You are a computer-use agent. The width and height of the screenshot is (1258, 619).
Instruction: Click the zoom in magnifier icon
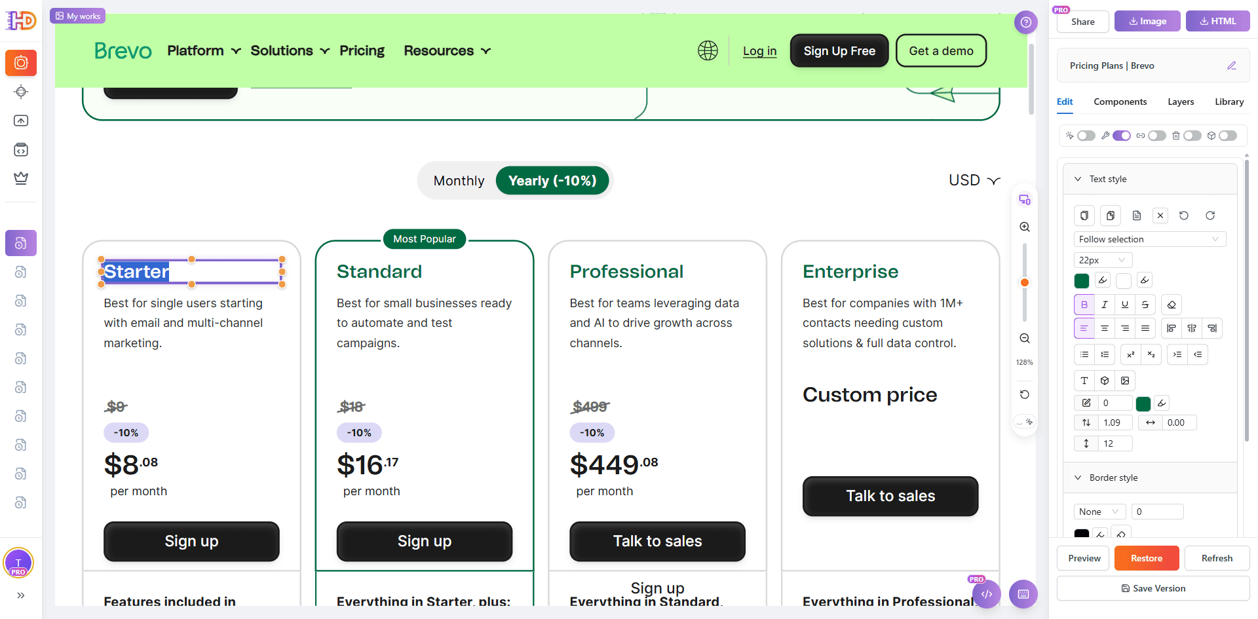pos(1025,227)
